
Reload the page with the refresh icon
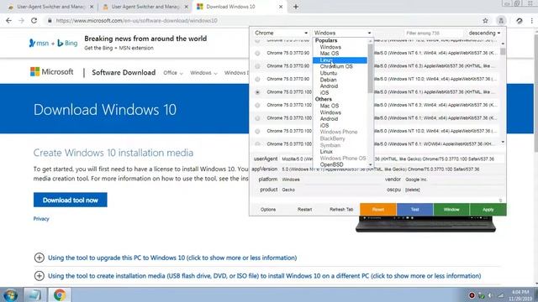(x=34, y=20)
